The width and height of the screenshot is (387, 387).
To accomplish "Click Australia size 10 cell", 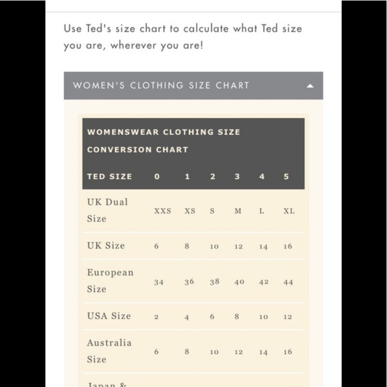I will tap(214, 352).
